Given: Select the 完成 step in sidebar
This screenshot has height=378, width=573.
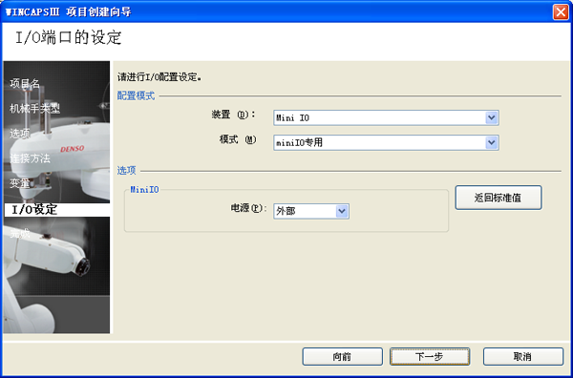Looking at the screenshot, I should tap(20, 233).
